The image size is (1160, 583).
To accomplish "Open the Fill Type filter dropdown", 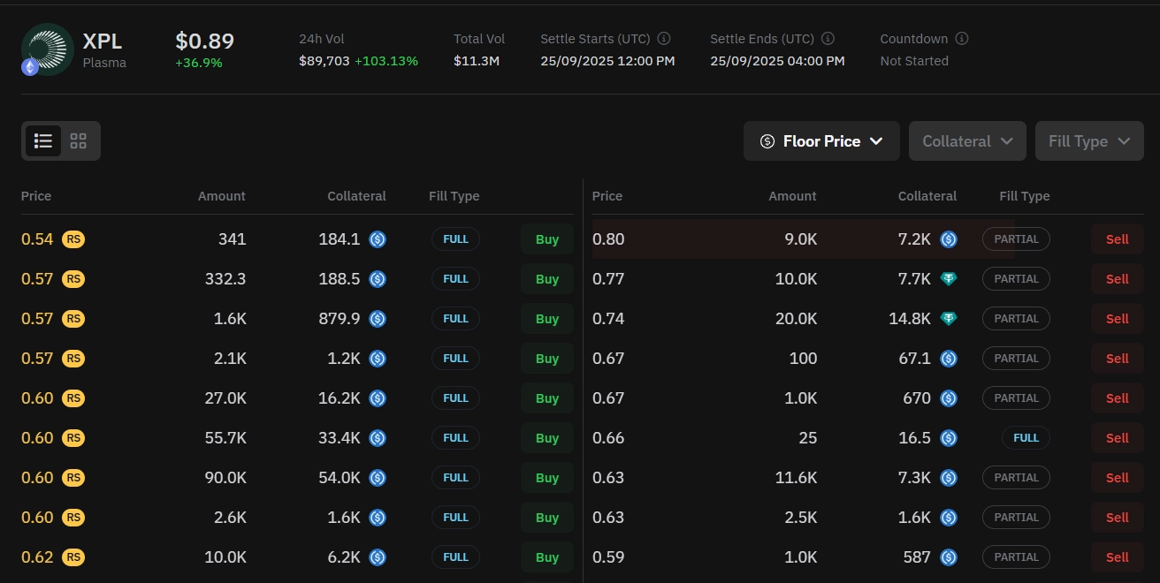I will [1088, 140].
